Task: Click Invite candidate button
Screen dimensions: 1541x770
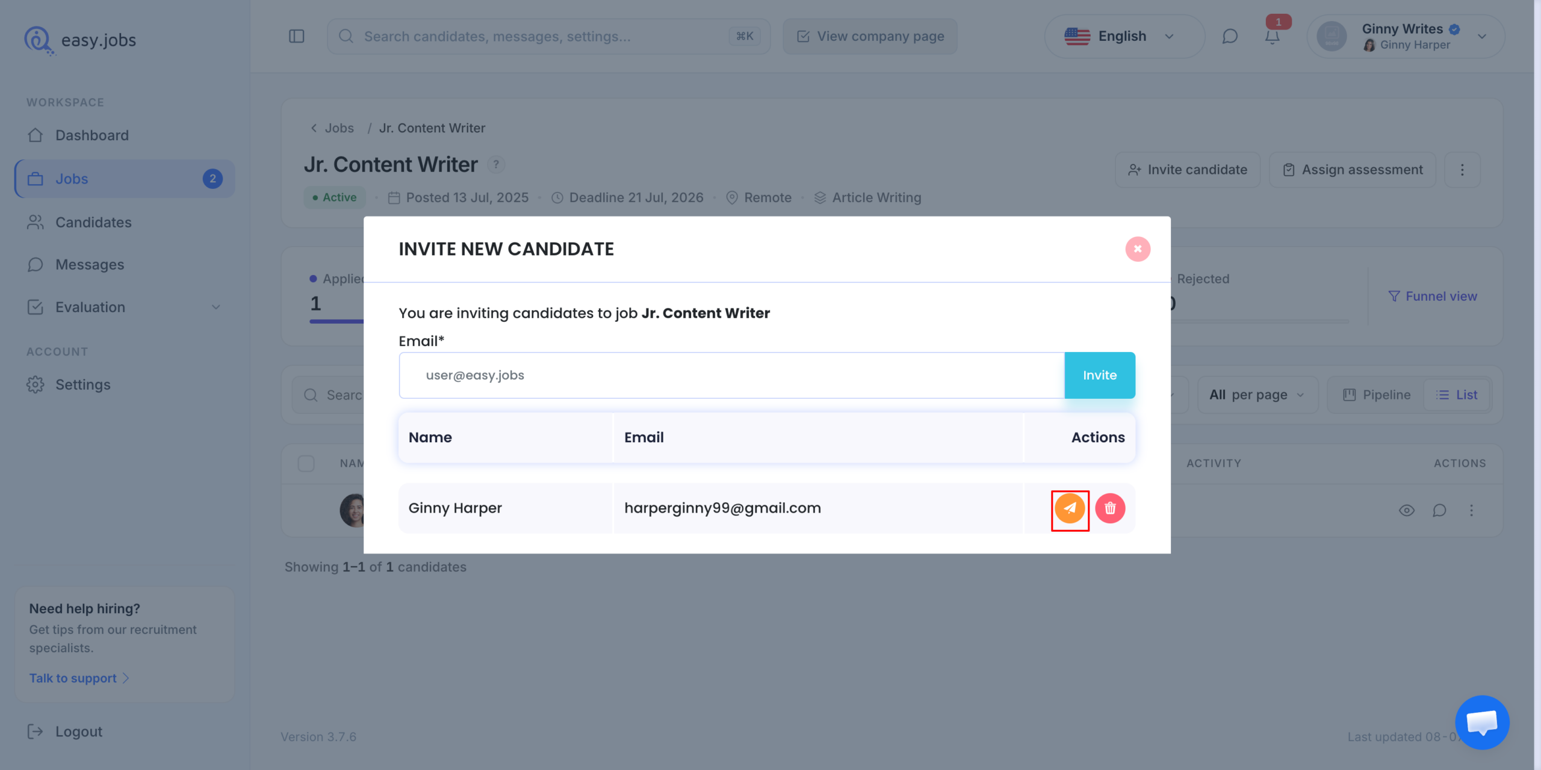Action: [1187, 170]
